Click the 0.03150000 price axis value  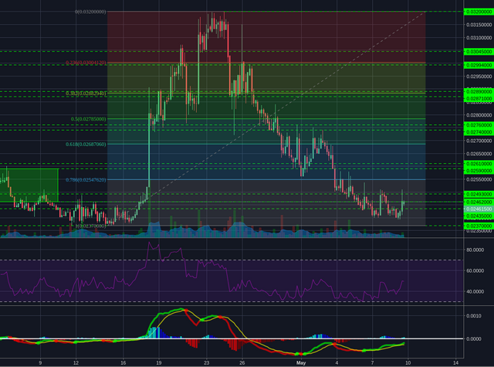click(x=479, y=25)
